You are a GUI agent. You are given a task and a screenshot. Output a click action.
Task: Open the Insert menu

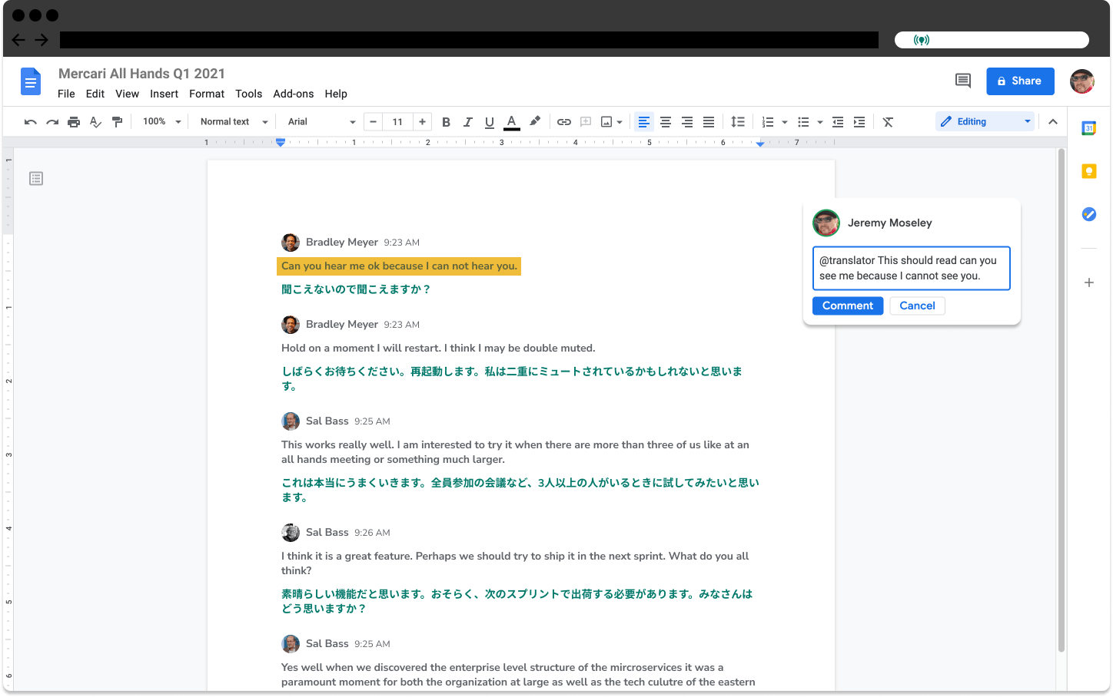164,94
